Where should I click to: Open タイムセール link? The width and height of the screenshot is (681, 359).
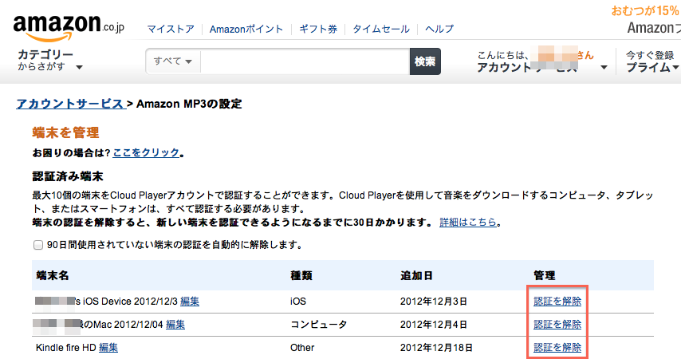point(381,30)
